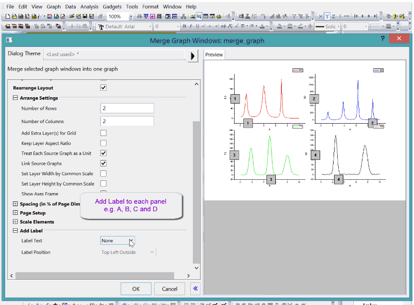Screen dimensions: 414x305
Task: Click the New Project toolbar icon
Action: [8, 16]
